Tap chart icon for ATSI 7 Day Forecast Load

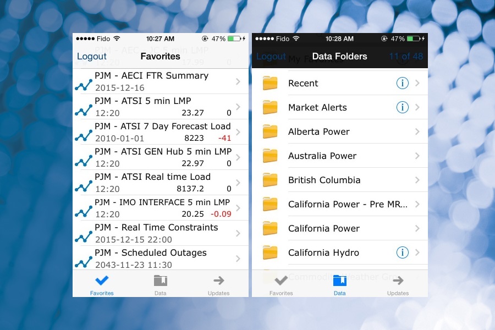(x=84, y=135)
